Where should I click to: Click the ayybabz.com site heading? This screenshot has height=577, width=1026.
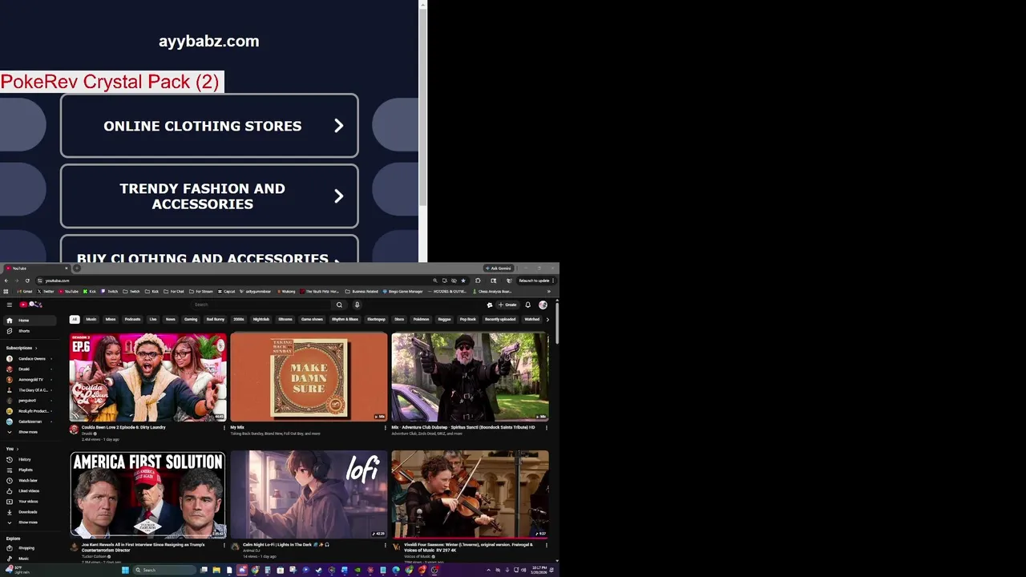208,41
